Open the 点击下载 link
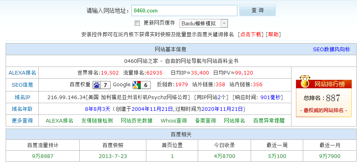 click(x=251, y=34)
